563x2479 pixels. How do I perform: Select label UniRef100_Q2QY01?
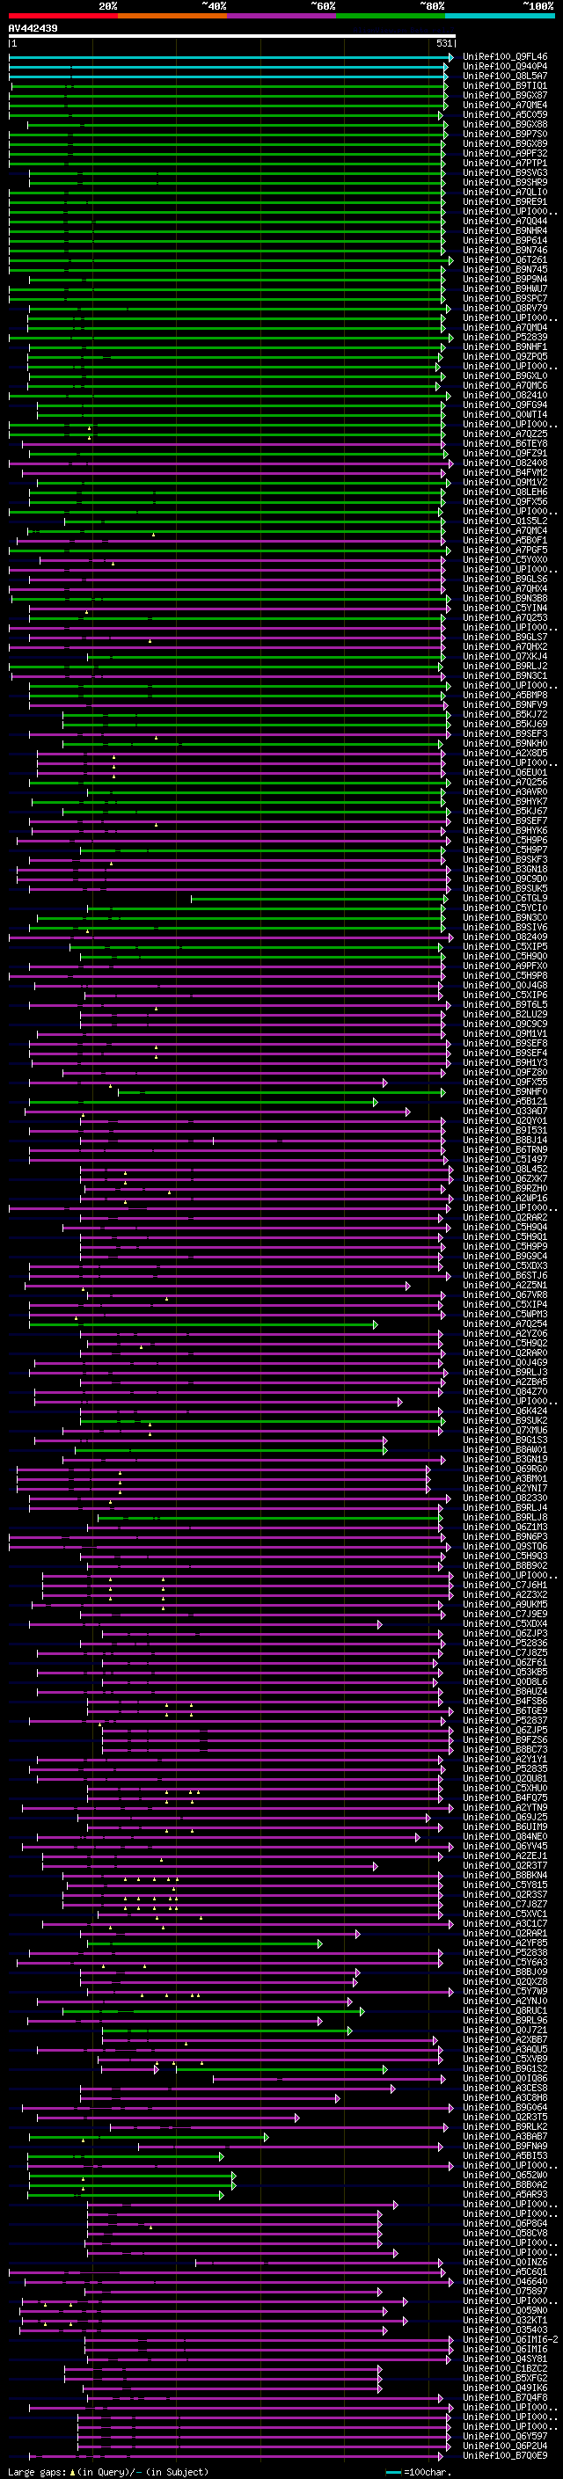[x=505, y=1121]
